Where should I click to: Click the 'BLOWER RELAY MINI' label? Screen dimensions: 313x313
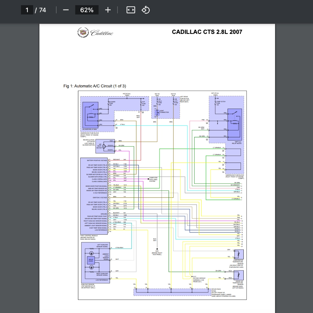click(90, 129)
